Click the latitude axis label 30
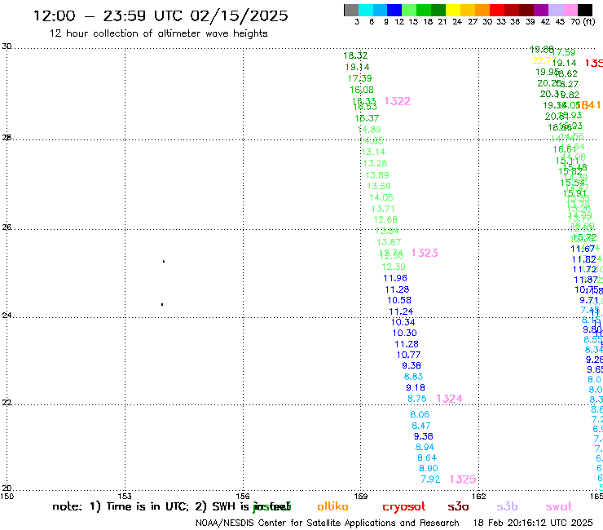Image resolution: width=603 pixels, height=530 pixels. coord(7,46)
